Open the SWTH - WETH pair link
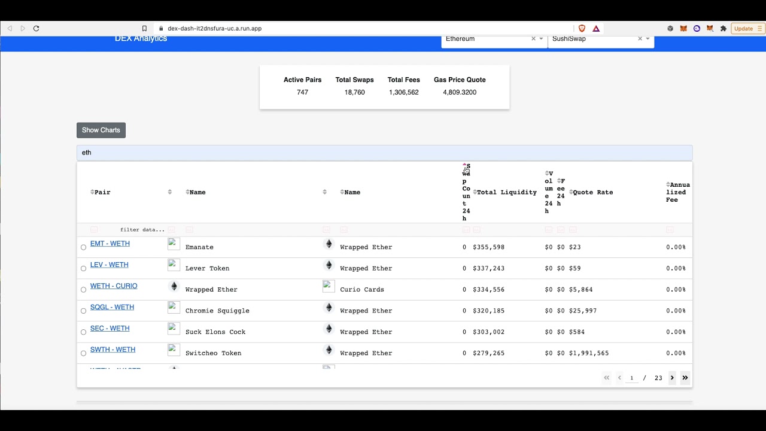This screenshot has width=766, height=431. [x=113, y=350]
